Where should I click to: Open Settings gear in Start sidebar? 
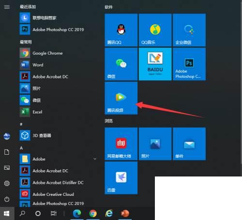tap(7, 183)
